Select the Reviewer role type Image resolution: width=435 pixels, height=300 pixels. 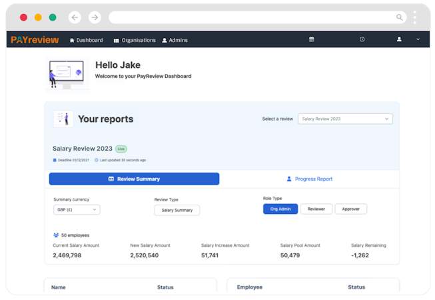pos(316,209)
